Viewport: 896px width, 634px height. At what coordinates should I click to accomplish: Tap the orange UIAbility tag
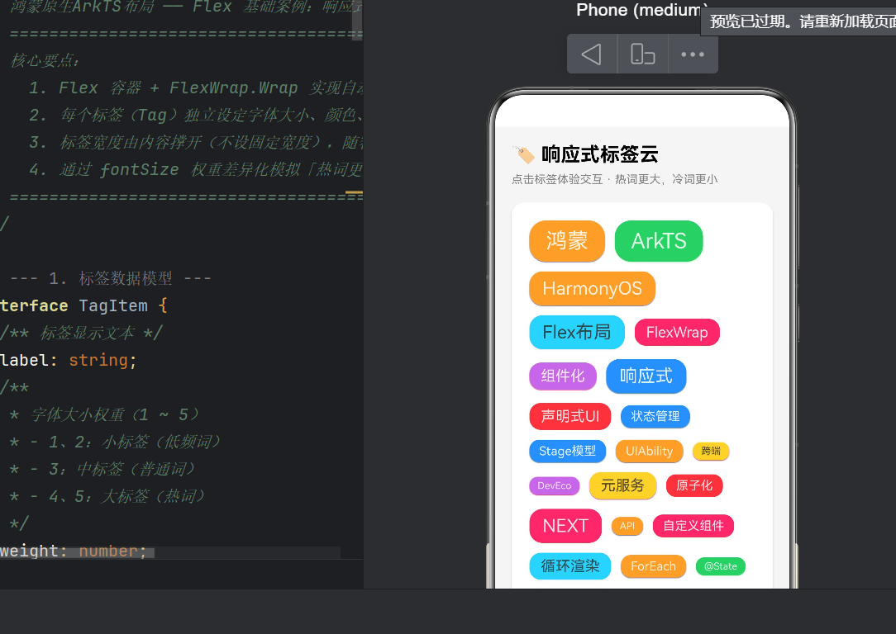[x=649, y=451]
